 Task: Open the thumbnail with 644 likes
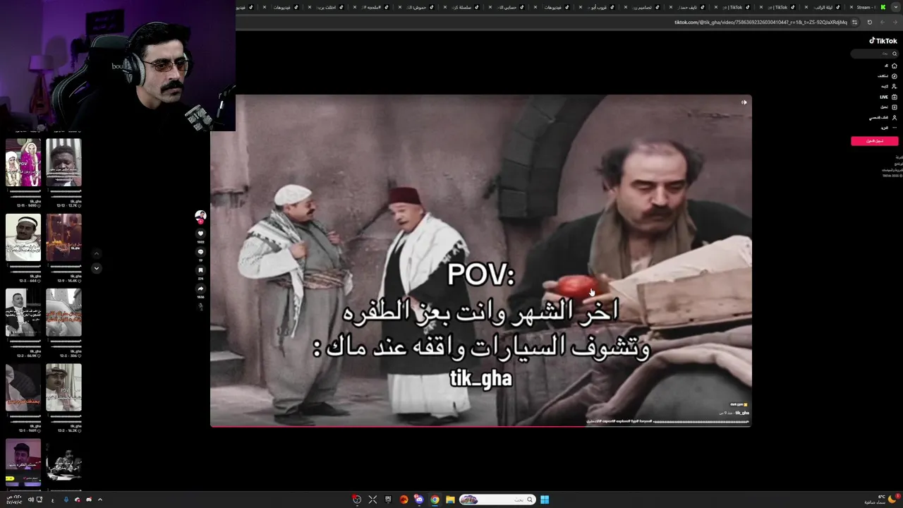tap(23, 238)
